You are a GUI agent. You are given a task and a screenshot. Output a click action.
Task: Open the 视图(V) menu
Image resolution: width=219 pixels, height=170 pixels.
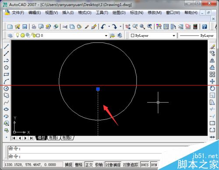pos(52,13)
